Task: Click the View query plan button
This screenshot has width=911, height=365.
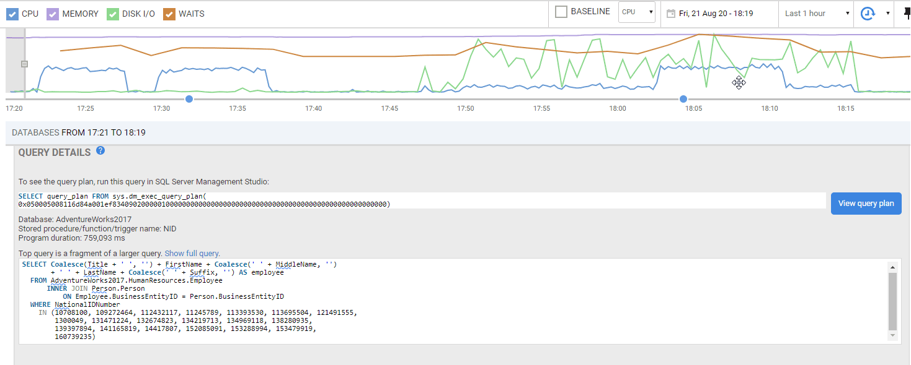Action: point(866,203)
